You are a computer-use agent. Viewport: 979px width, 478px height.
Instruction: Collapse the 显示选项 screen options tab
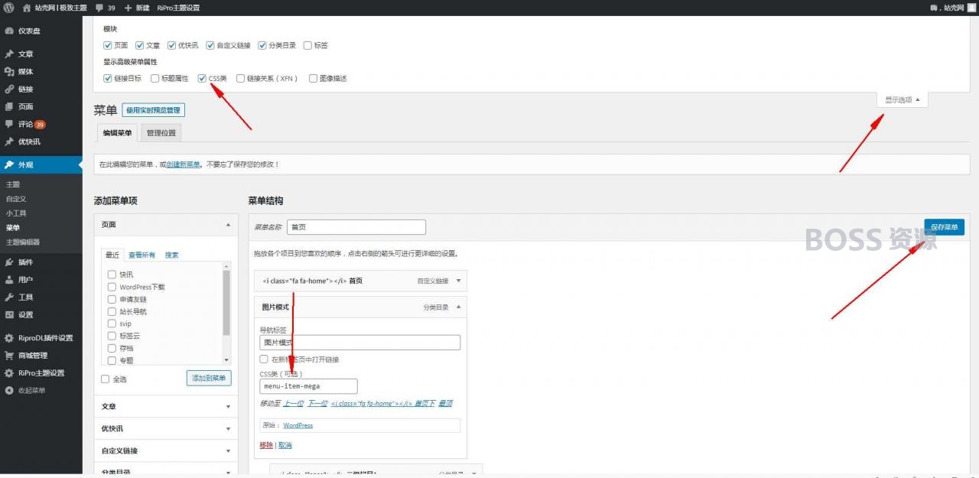tap(903, 99)
